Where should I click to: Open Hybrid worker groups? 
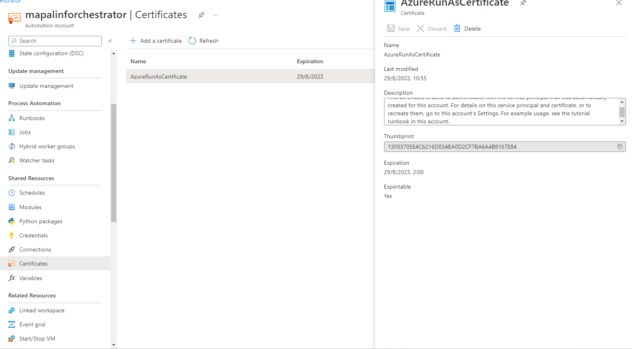click(47, 146)
